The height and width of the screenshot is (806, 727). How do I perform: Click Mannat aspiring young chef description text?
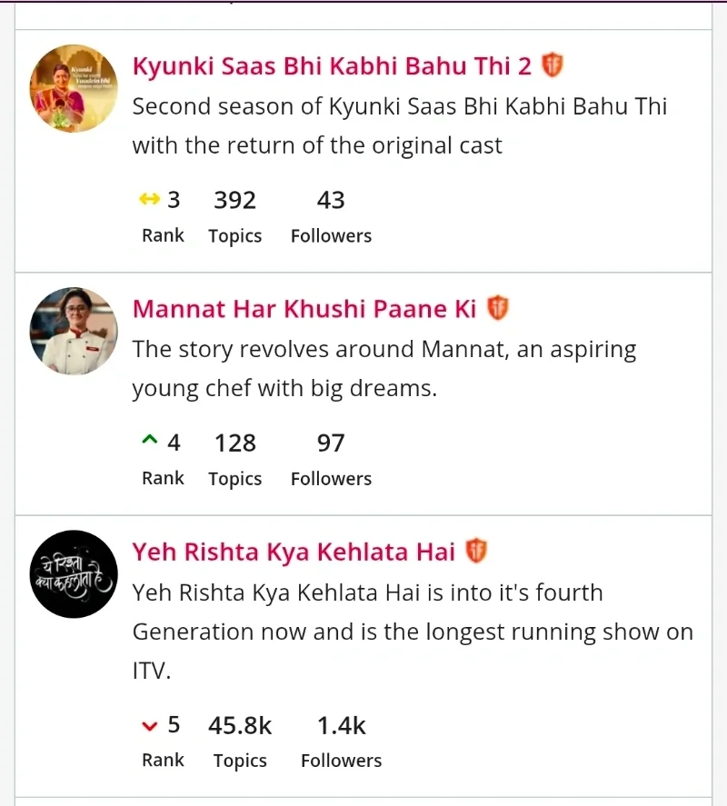point(383,369)
